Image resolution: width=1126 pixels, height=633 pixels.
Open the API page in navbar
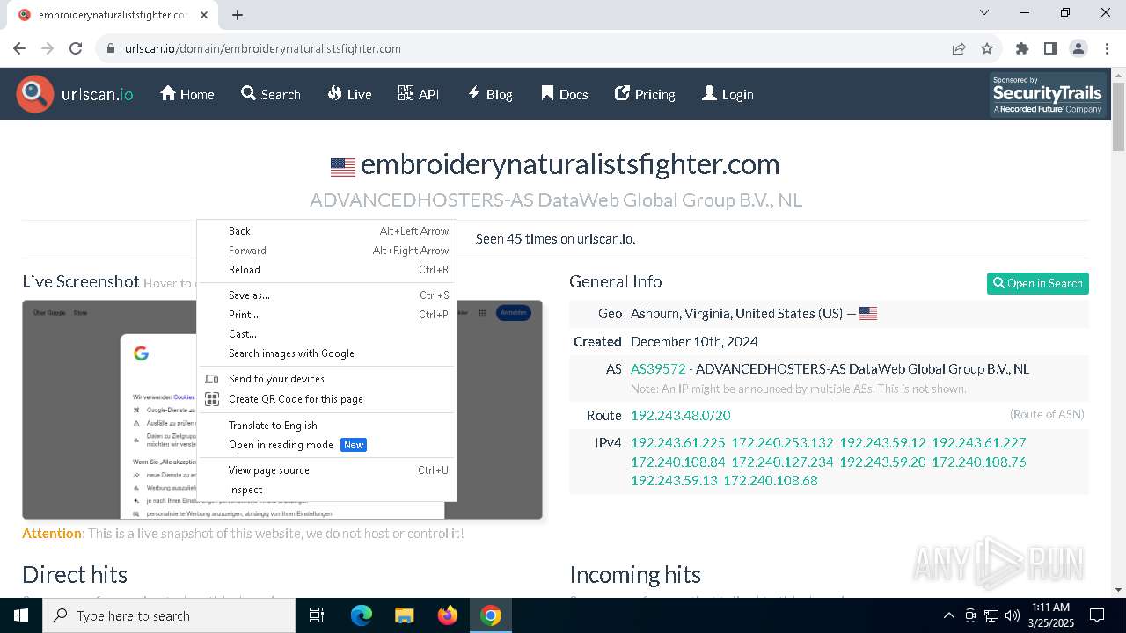419,94
